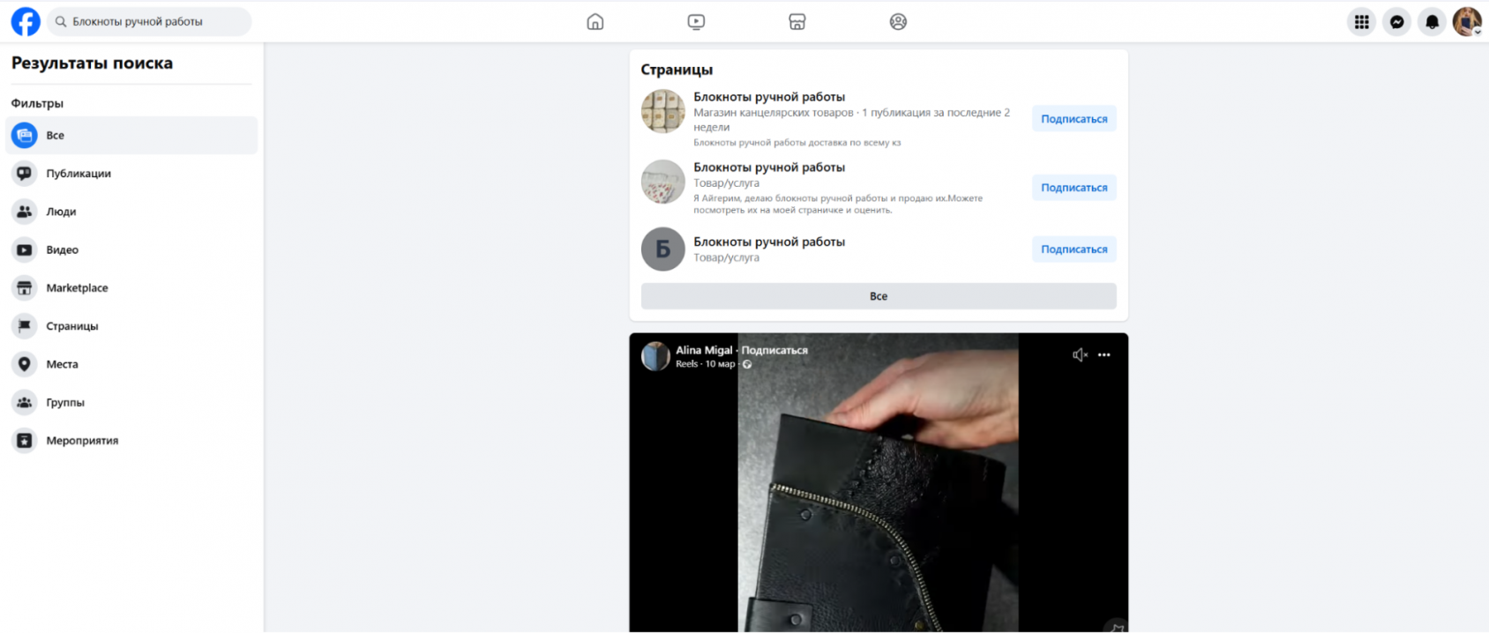This screenshot has width=1489, height=633.
Task: Click the search field with Блокноты ручной работы
Action: point(149,22)
